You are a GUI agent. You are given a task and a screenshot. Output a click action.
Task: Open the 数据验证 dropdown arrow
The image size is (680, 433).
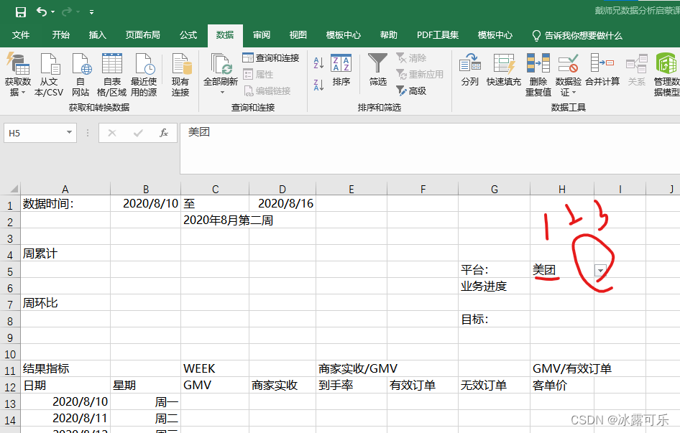point(574,93)
